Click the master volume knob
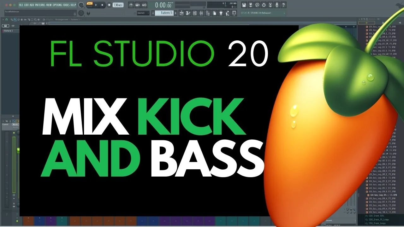404x227 pixels. click(81, 5)
